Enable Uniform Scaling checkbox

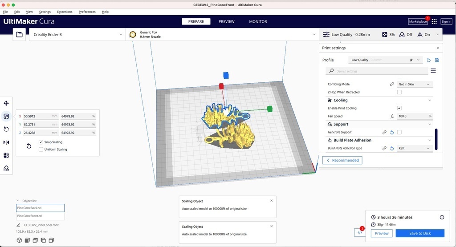[41, 150]
